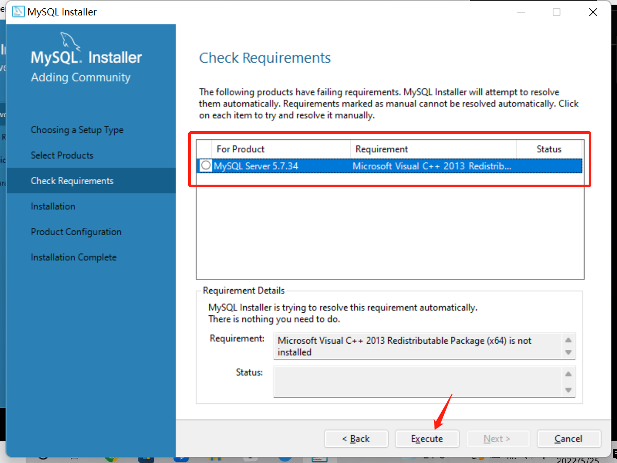Open the Installation Complete step
617x463 pixels.
click(74, 257)
